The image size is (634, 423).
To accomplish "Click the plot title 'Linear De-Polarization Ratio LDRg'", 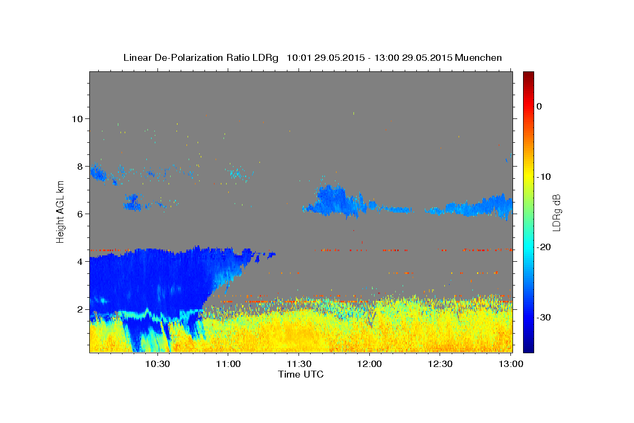I will (201, 58).
